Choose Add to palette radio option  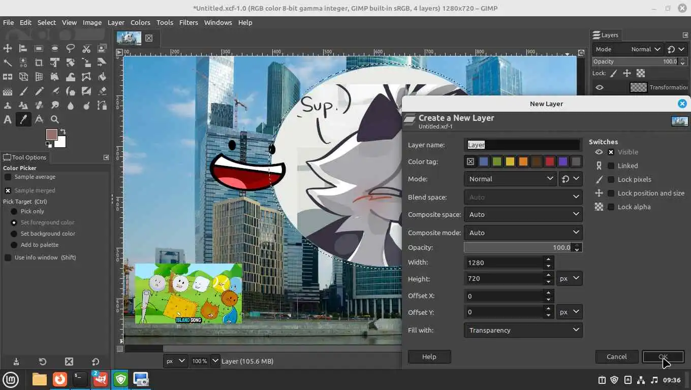coord(14,245)
